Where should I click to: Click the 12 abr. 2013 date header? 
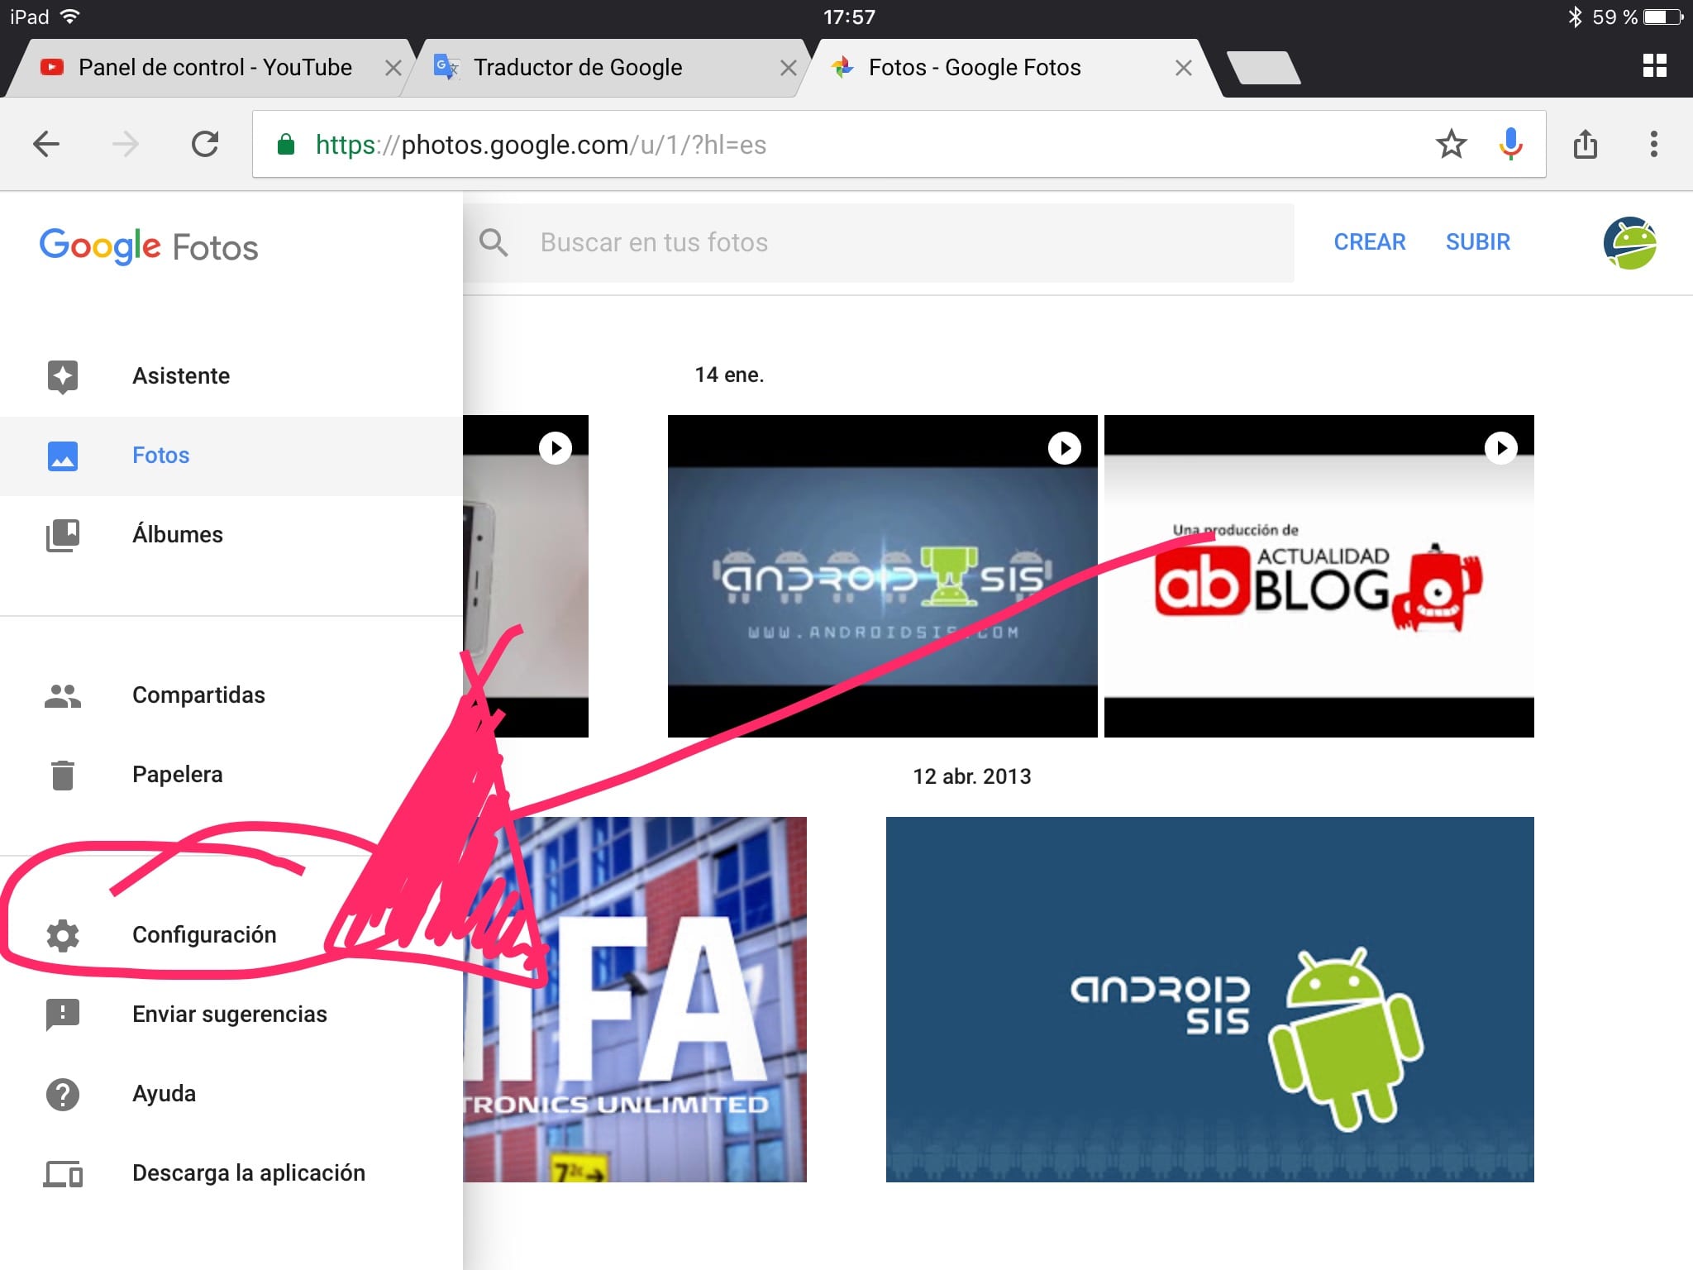tap(971, 776)
